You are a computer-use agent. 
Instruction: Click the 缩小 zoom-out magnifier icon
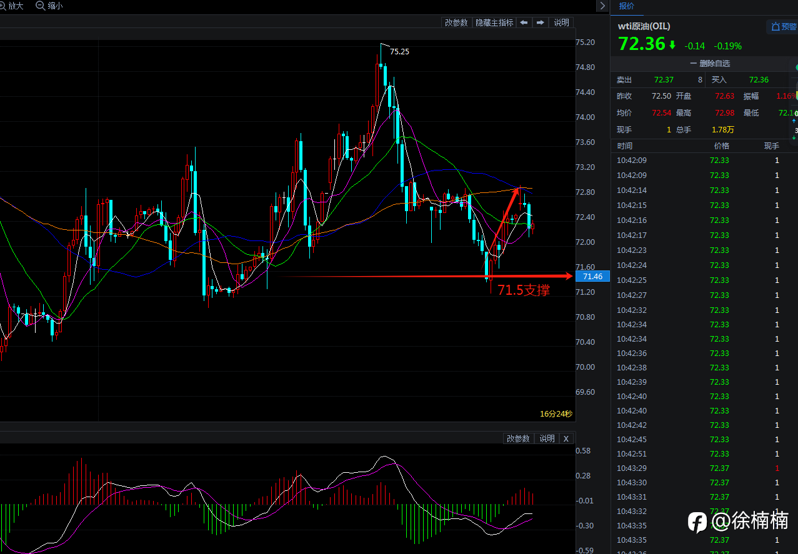point(41,6)
